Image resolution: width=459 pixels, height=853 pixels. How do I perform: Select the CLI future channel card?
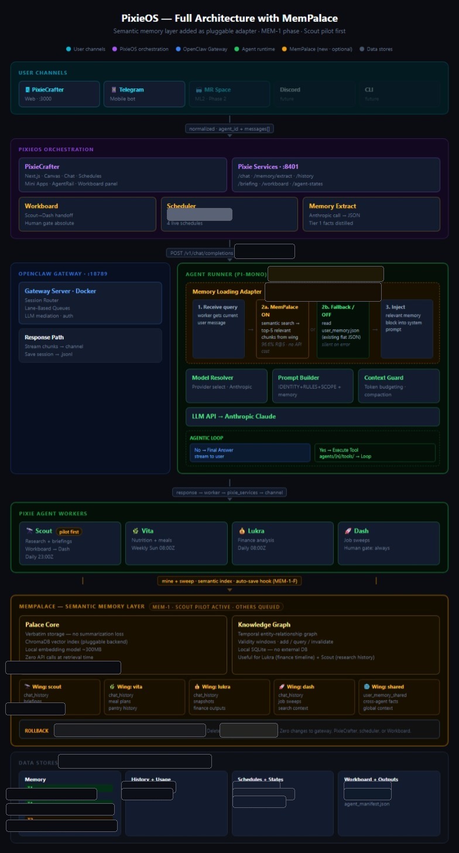pyautogui.click(x=398, y=94)
